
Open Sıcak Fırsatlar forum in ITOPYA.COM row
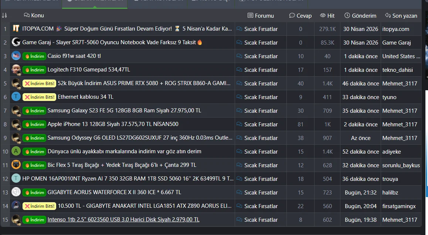pyautogui.click(x=261, y=29)
